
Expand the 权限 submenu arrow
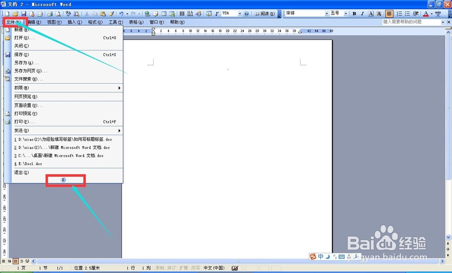tap(119, 88)
